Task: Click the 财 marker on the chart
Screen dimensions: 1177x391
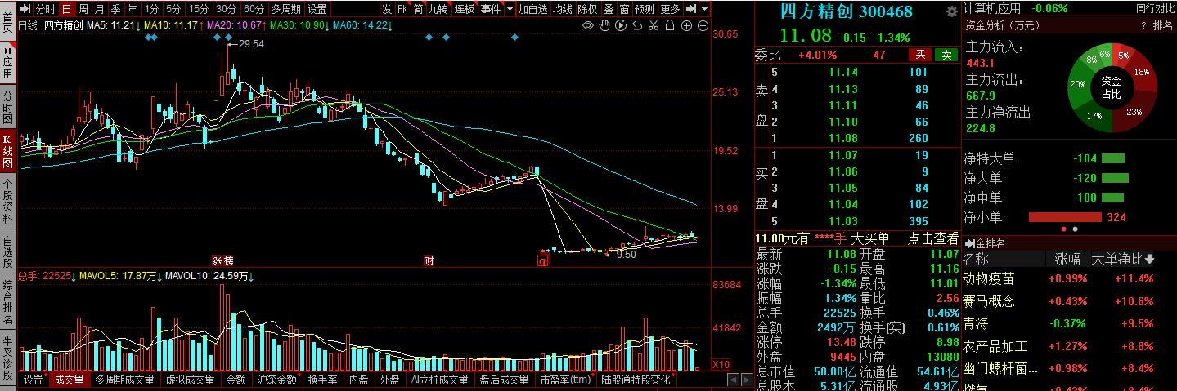Action: (428, 261)
